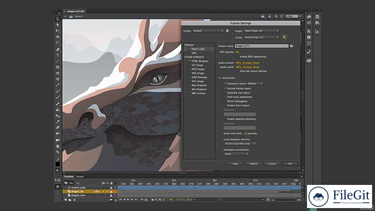Check Enable JPEG deblocking
Viewport: 375px width, 211px height.
click(x=238, y=57)
